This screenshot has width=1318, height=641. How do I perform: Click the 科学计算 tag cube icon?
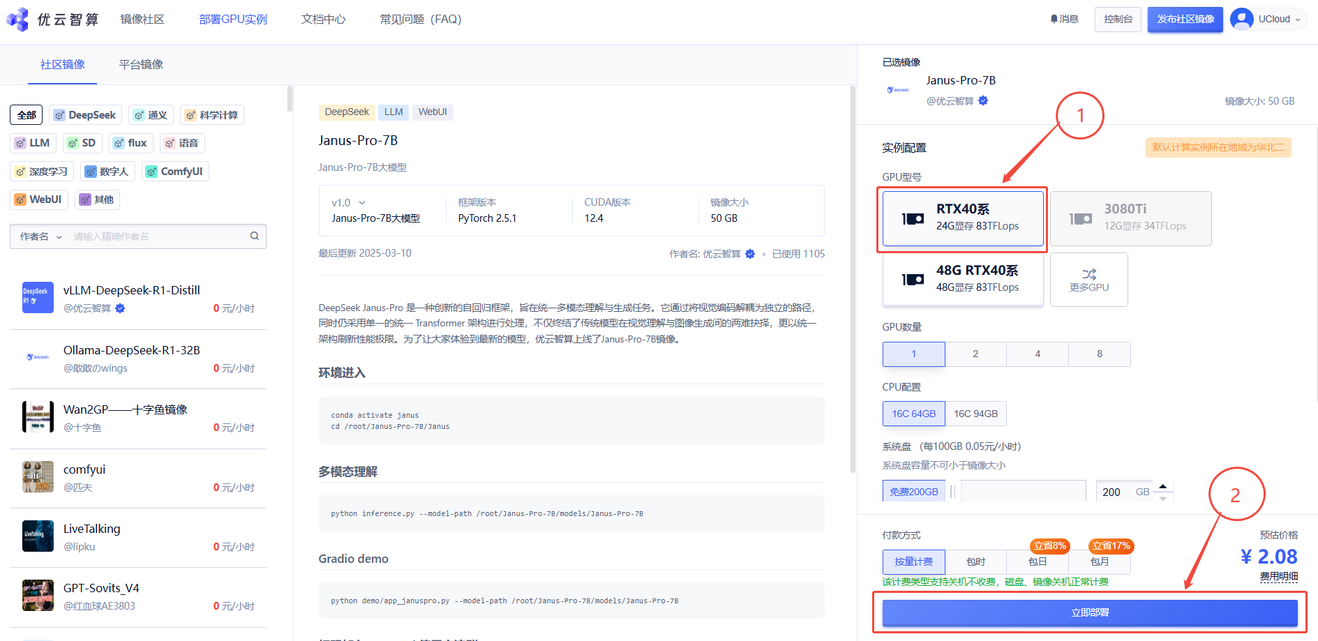(x=190, y=115)
